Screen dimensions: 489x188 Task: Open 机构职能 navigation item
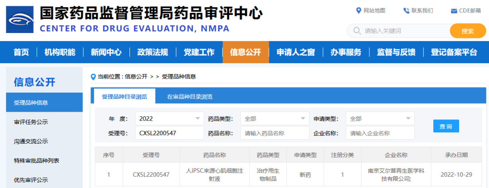60,52
